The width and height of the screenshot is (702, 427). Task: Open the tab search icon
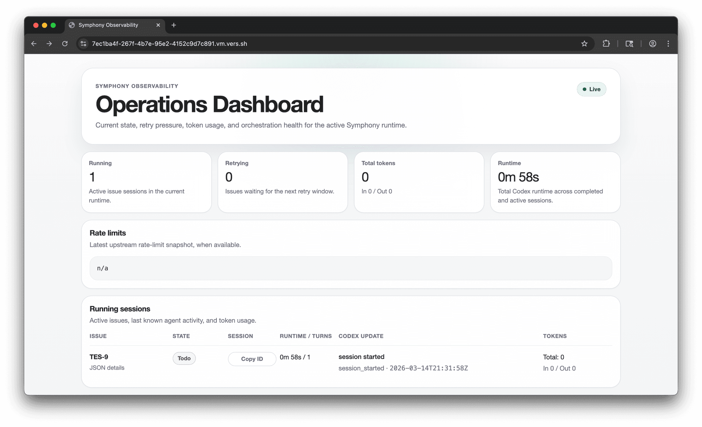(629, 44)
